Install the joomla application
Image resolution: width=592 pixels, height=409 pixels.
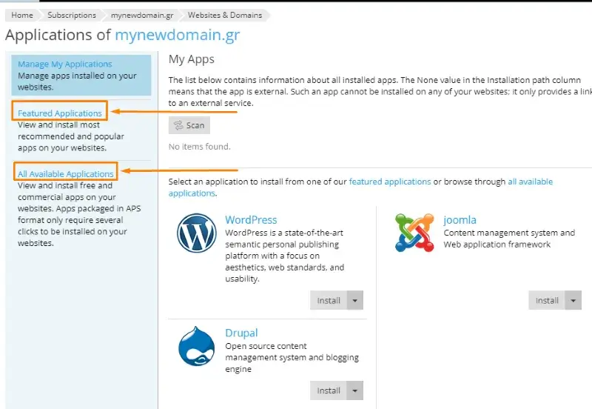[x=547, y=300]
